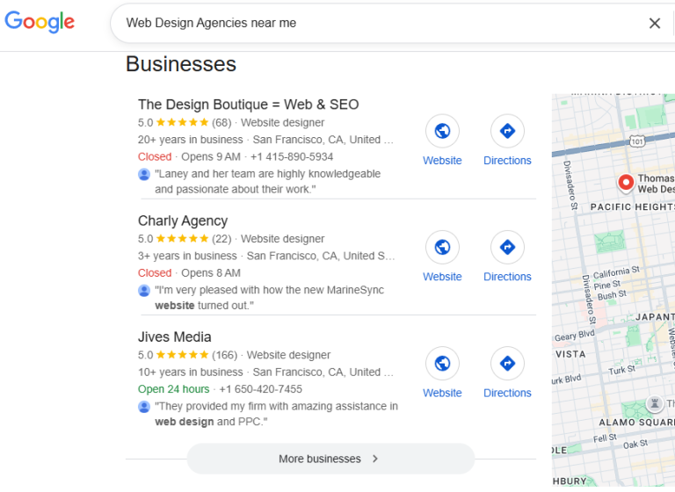Click '3+ years in business' text
675x492 pixels.
pyautogui.click(x=187, y=257)
